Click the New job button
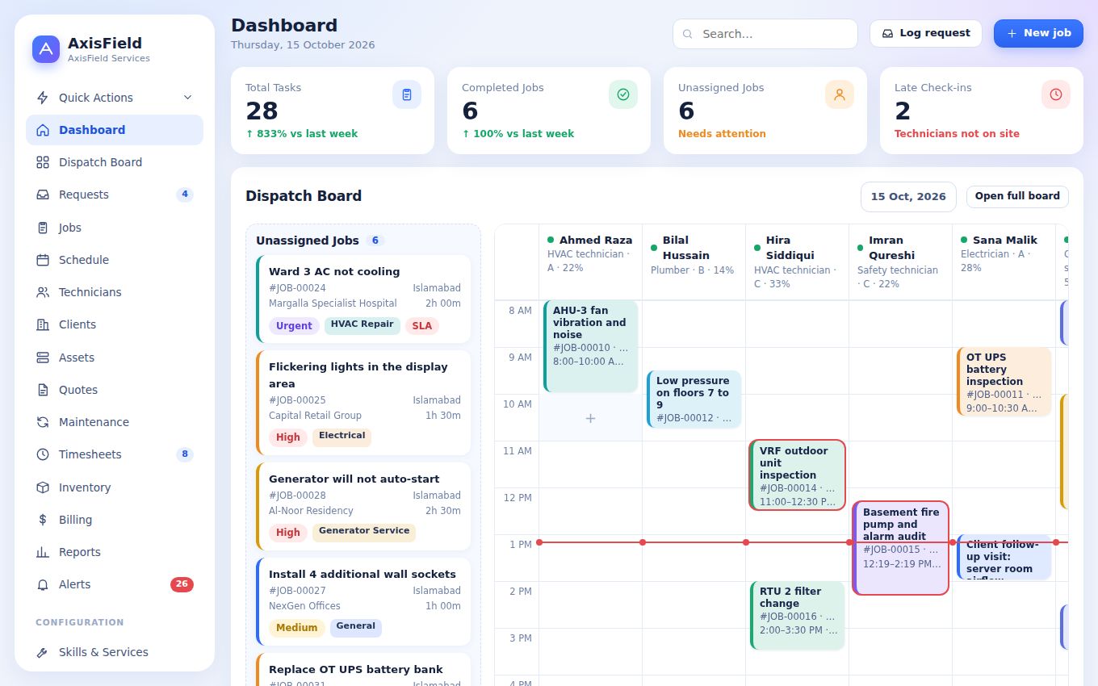This screenshot has height=686, width=1098. tap(1038, 33)
